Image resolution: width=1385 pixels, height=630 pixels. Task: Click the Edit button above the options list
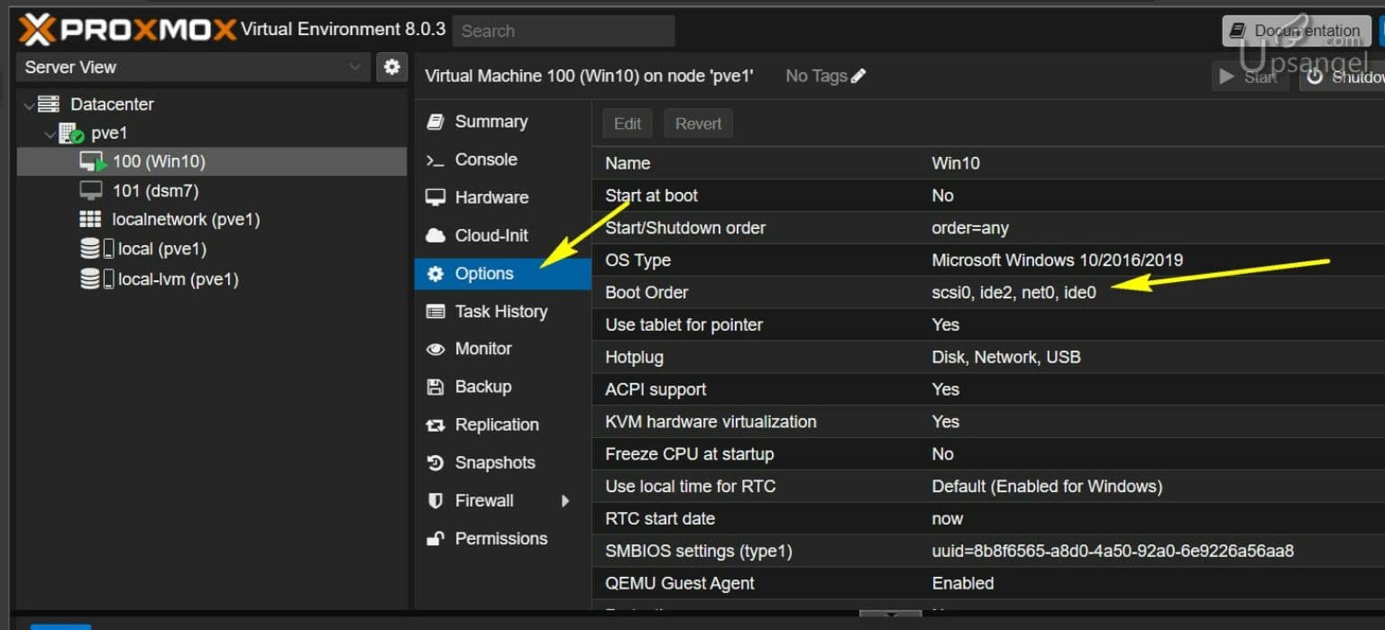click(627, 123)
